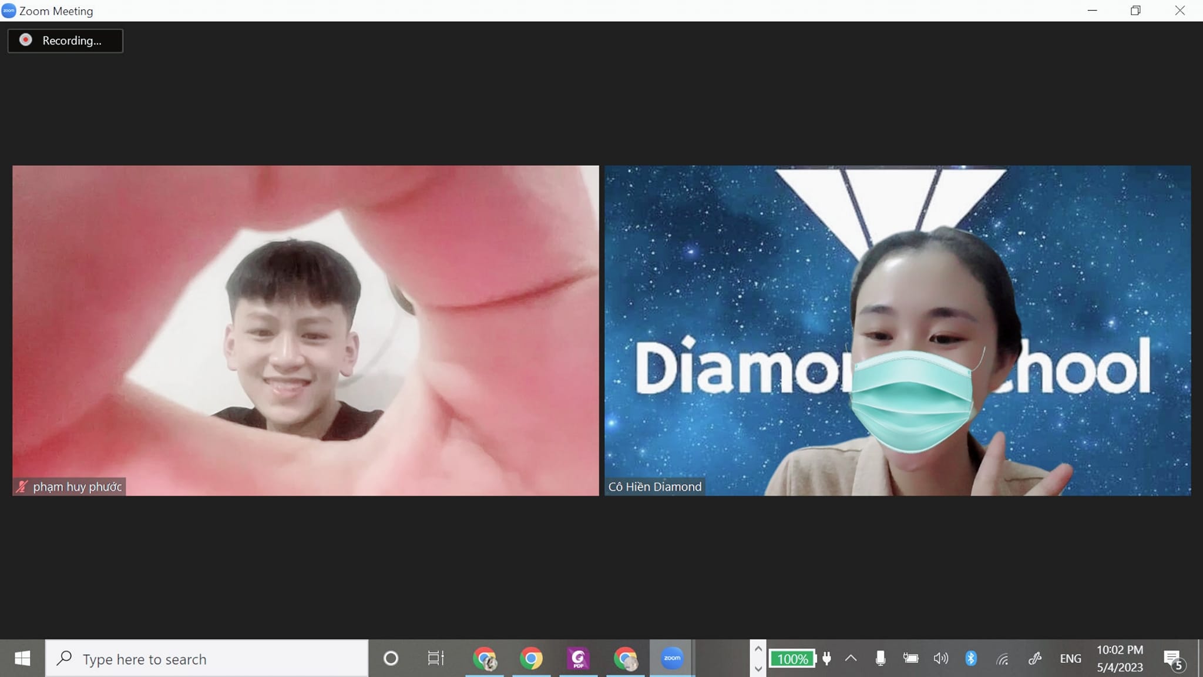Open the clock showing 10:02 PM
Image resolution: width=1203 pixels, height=677 pixels.
tap(1120, 658)
